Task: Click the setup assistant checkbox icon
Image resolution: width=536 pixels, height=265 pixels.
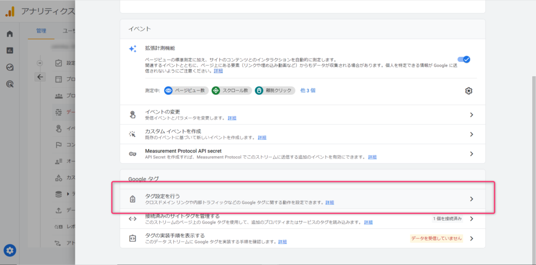Action: tap(59, 63)
